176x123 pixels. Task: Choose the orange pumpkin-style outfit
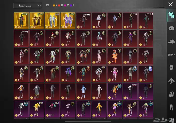tap(115, 56)
